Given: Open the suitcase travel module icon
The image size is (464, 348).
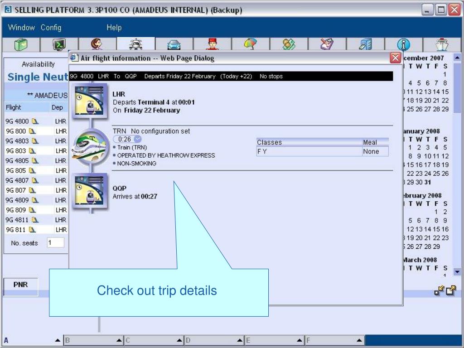Looking at the screenshot, I should coord(21,44).
